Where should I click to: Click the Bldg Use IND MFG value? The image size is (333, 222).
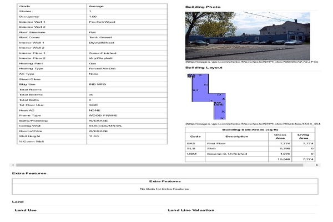coord(97,84)
